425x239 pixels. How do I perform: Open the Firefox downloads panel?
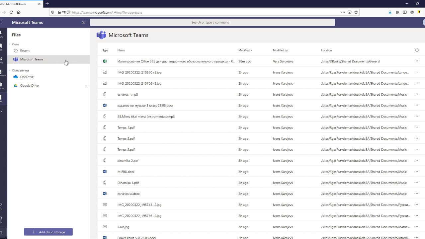click(390, 12)
